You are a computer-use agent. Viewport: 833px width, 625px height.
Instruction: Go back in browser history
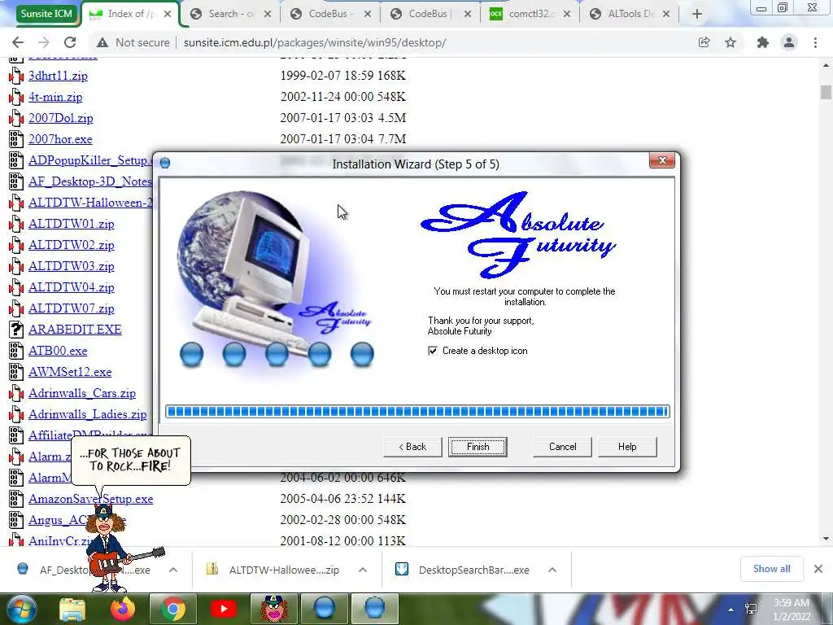18,42
